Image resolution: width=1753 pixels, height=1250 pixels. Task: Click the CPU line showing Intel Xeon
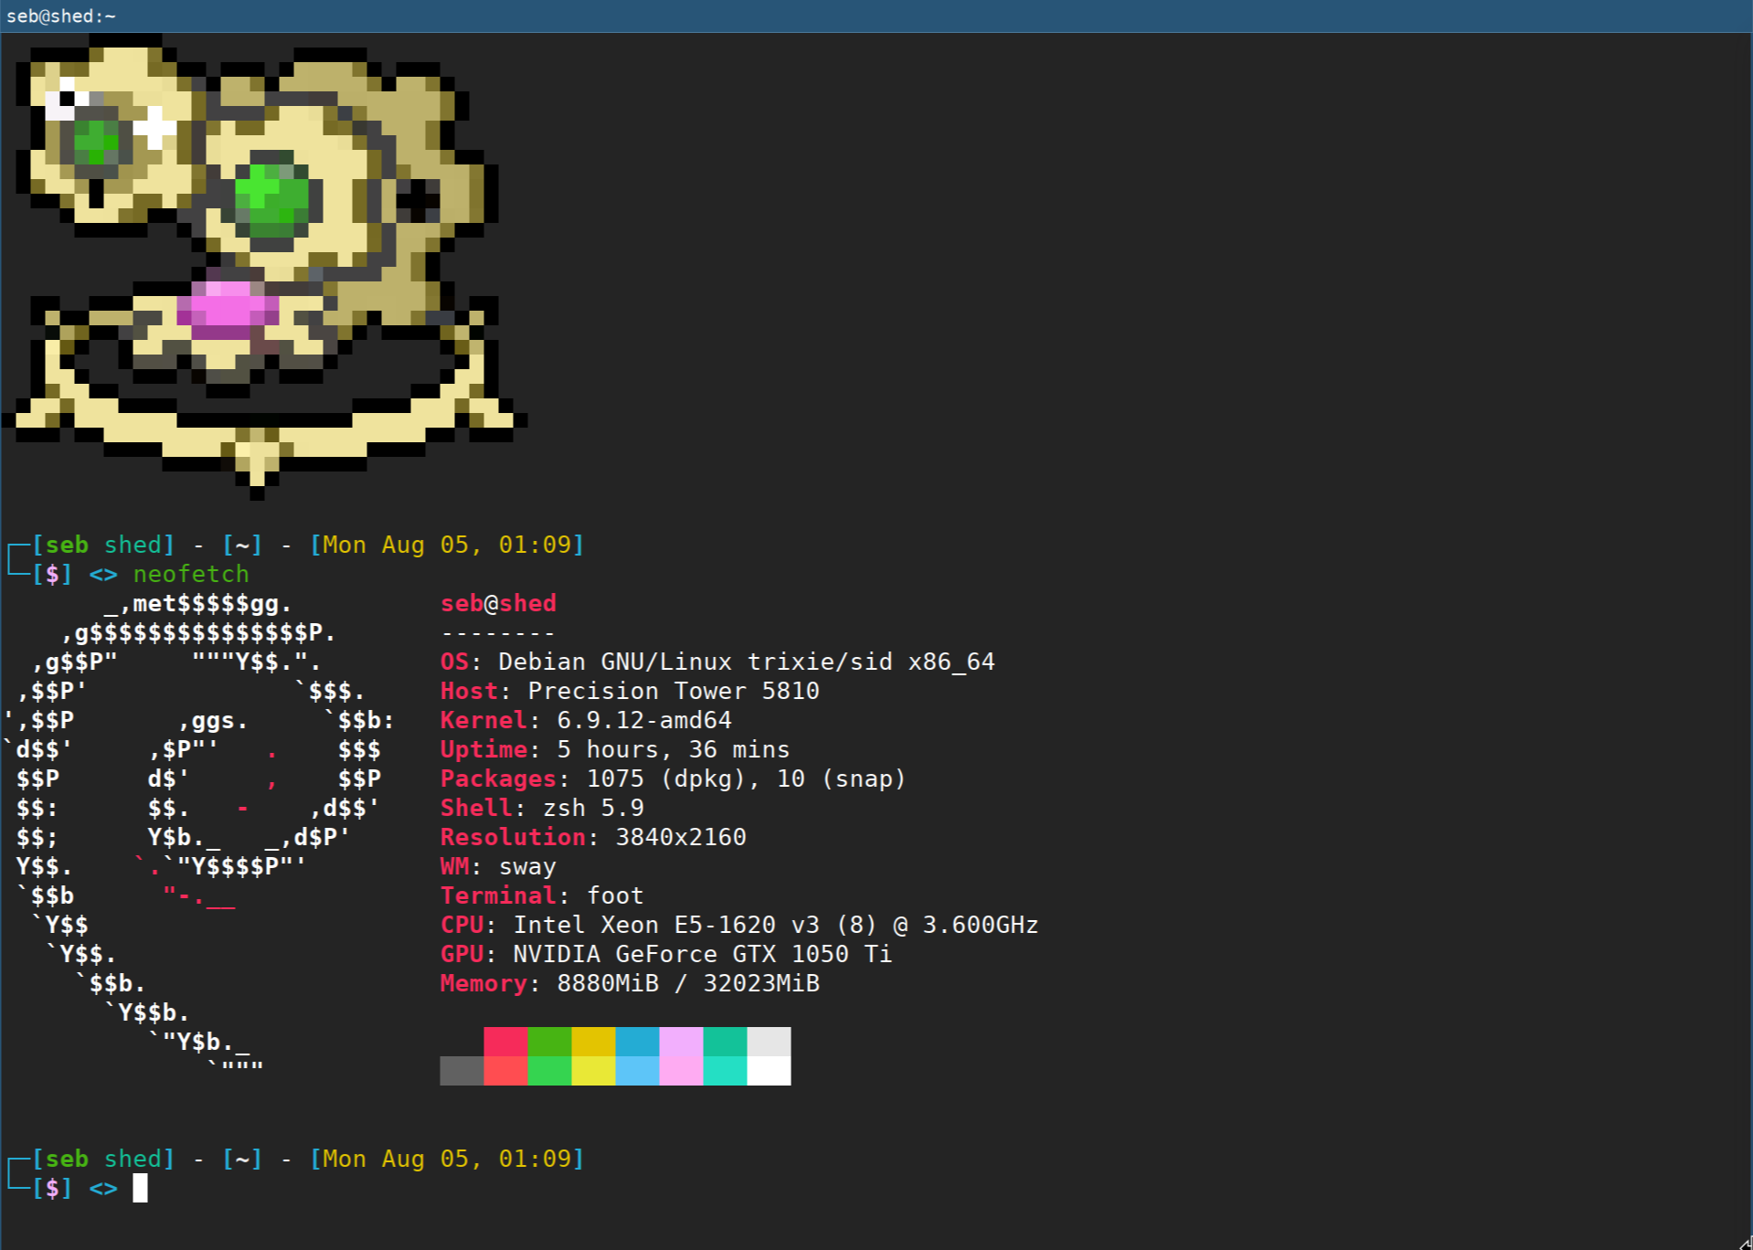point(738,925)
